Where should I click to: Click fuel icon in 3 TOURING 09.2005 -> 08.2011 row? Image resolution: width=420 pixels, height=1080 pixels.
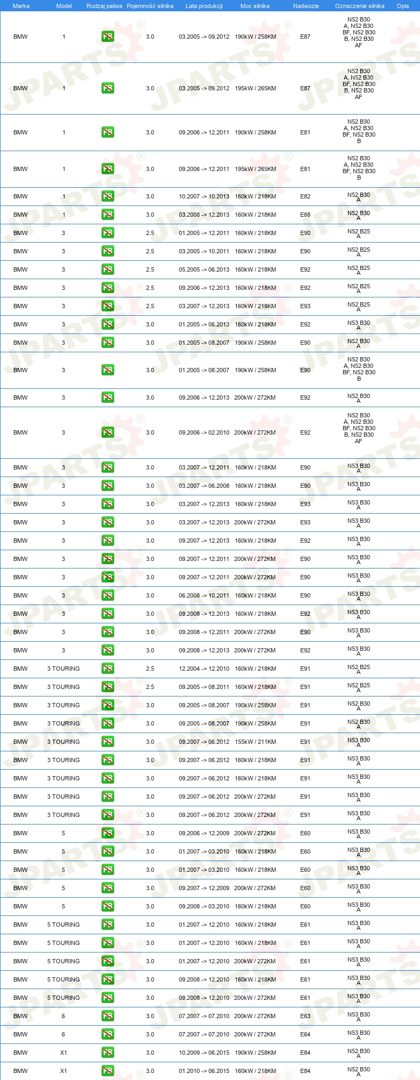[107, 687]
